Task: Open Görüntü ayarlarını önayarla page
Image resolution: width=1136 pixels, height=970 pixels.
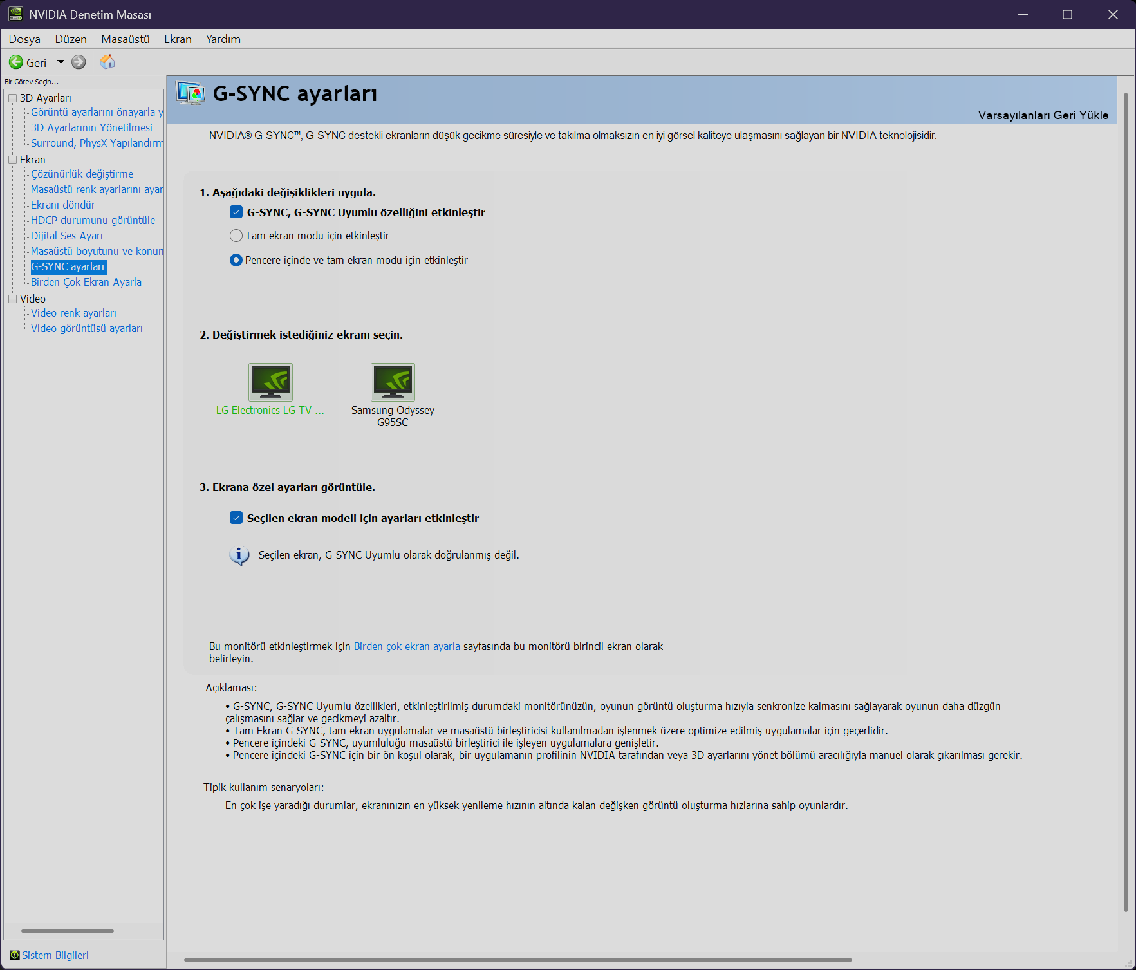Action: tap(97, 112)
